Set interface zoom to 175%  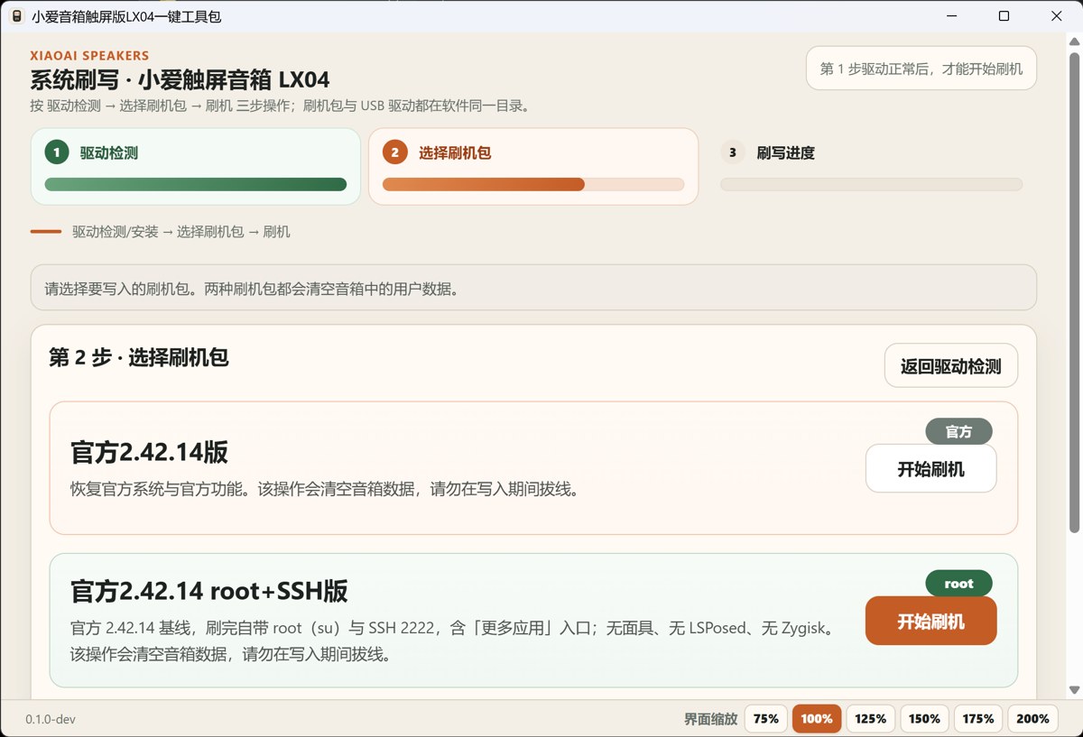coord(978,719)
